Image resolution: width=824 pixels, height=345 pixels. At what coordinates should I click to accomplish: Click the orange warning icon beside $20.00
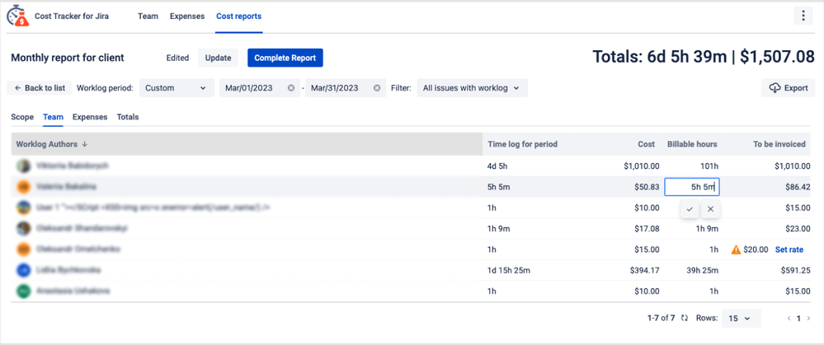click(737, 249)
